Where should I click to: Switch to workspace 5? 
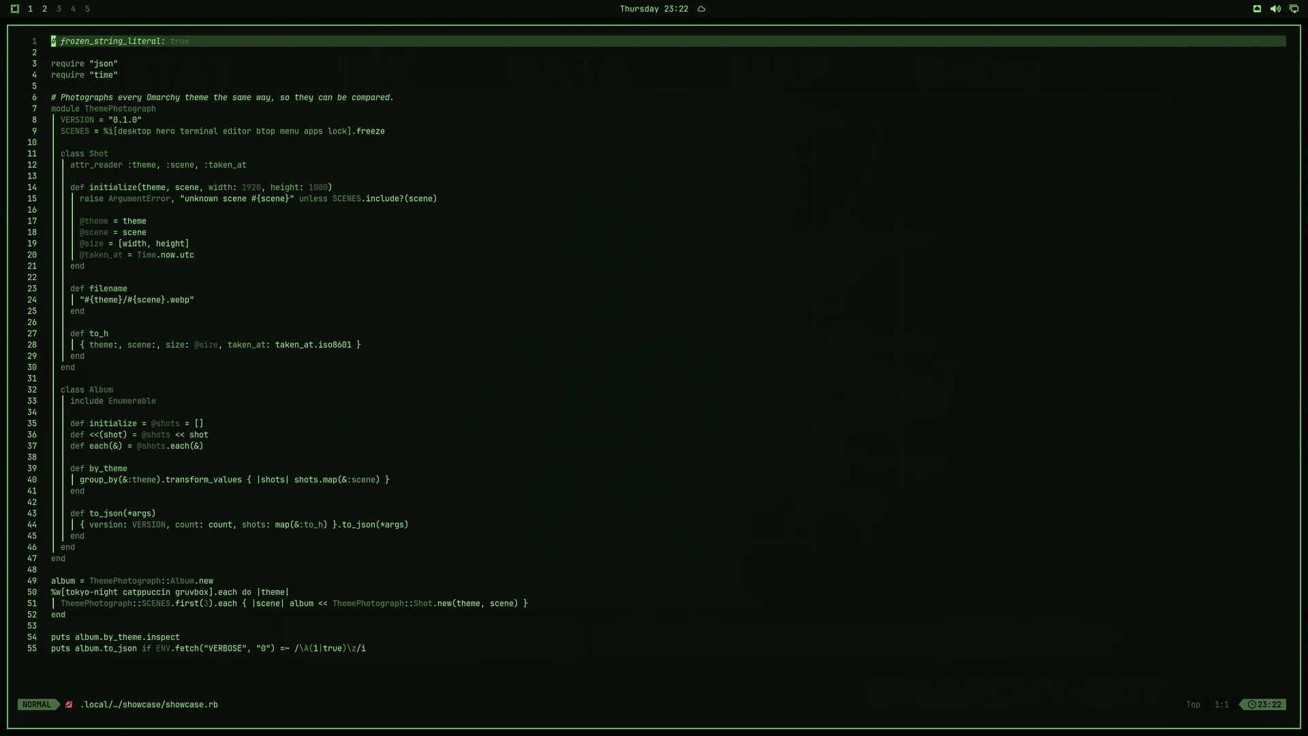click(x=87, y=9)
